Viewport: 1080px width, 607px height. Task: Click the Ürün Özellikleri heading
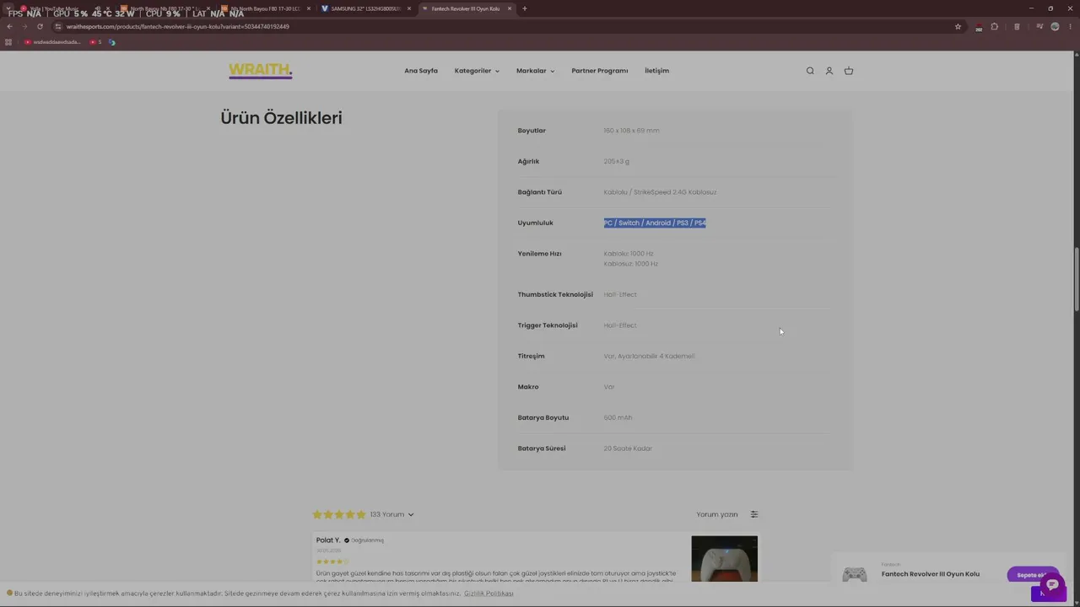coord(281,118)
